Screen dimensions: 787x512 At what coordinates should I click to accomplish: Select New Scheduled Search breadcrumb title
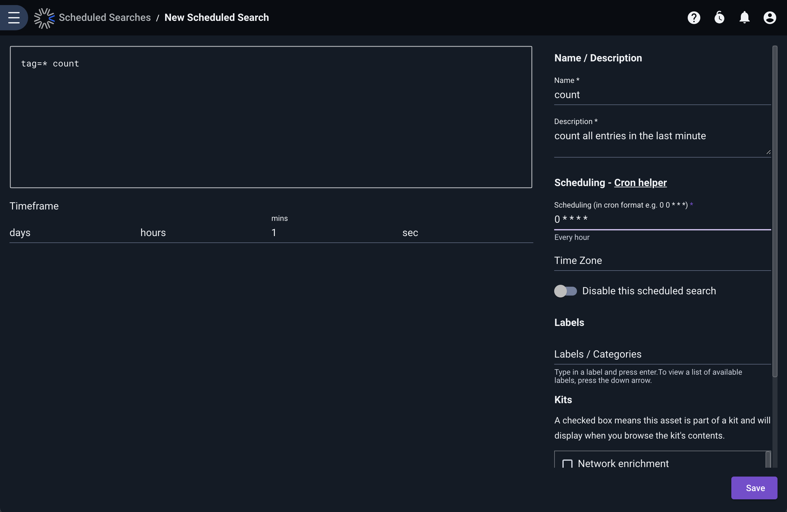(217, 17)
